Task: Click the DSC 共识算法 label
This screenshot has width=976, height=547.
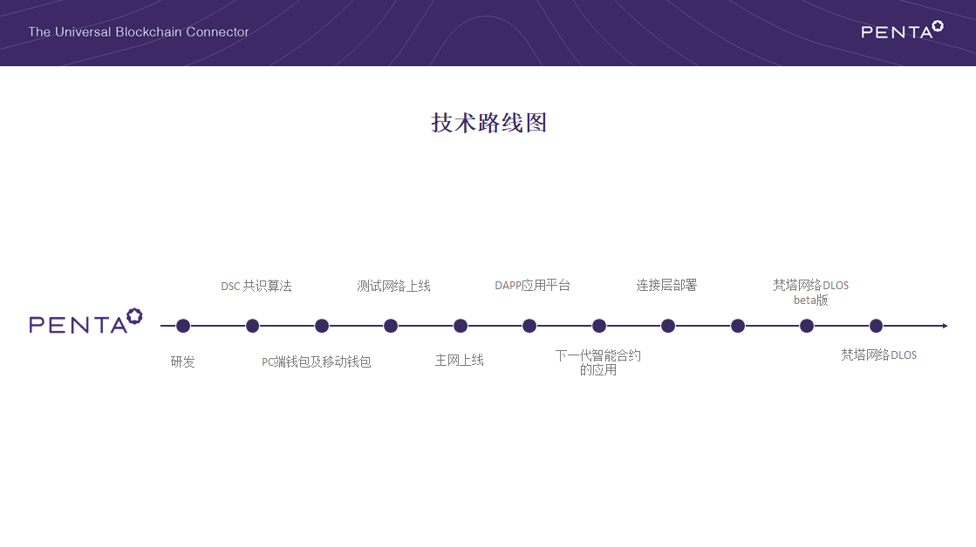Action: tap(256, 286)
